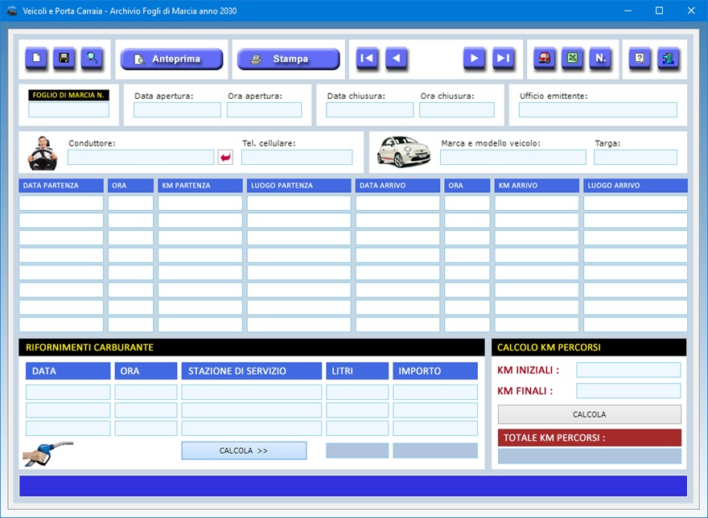Create a new record with the blank page icon
The width and height of the screenshot is (708, 518).
click(x=36, y=58)
